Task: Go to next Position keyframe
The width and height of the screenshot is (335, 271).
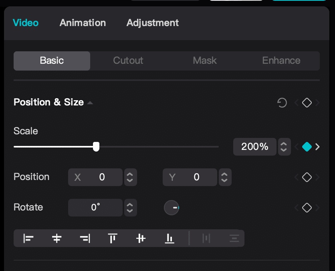Action: pos(317,177)
